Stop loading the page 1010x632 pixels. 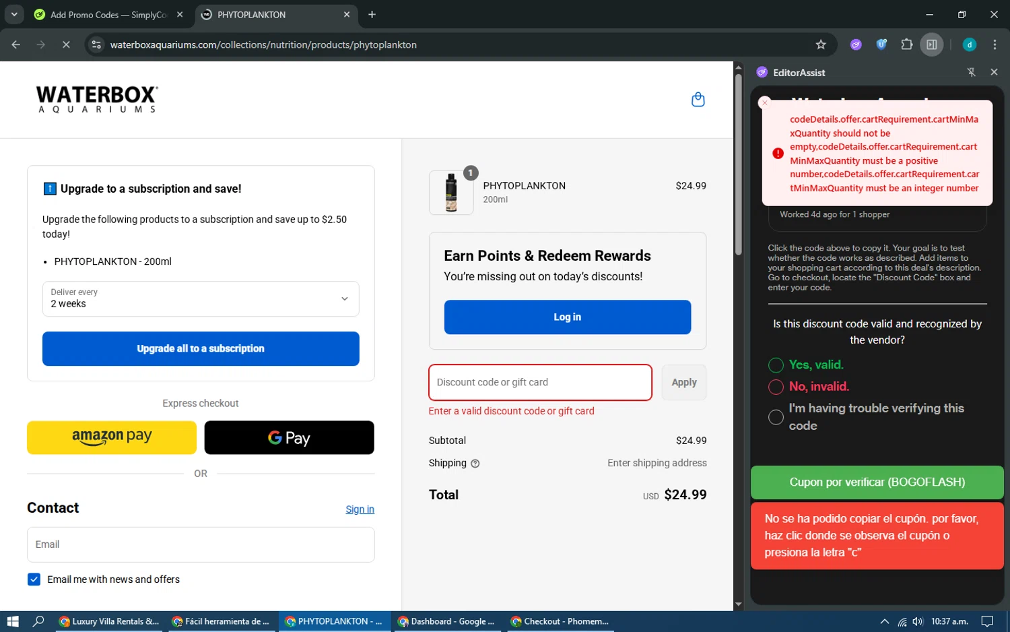coord(66,44)
